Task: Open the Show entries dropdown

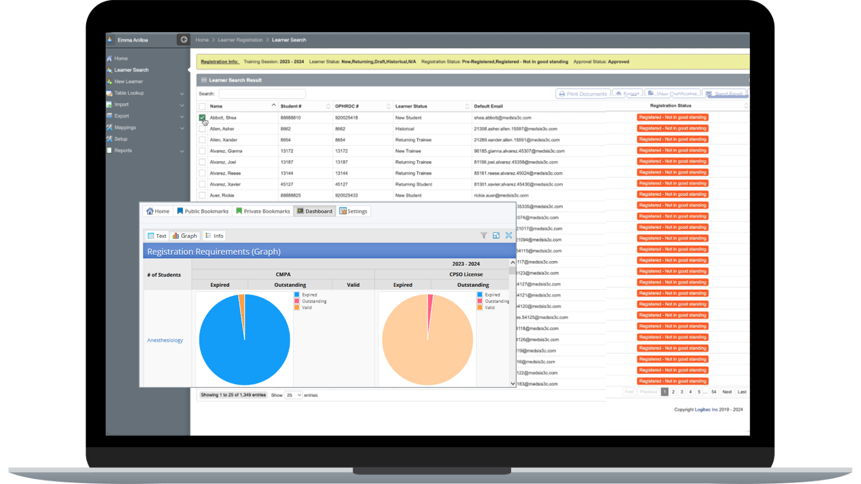Action: coord(293,394)
